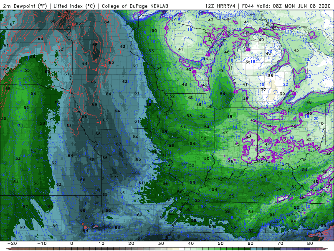Click the 'F044' forecast hour text
Screen dimensions: 334x251
coord(248,6)
